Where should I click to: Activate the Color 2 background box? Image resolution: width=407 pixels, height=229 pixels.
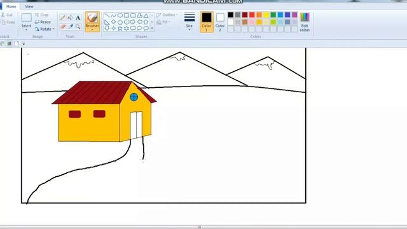(x=220, y=22)
